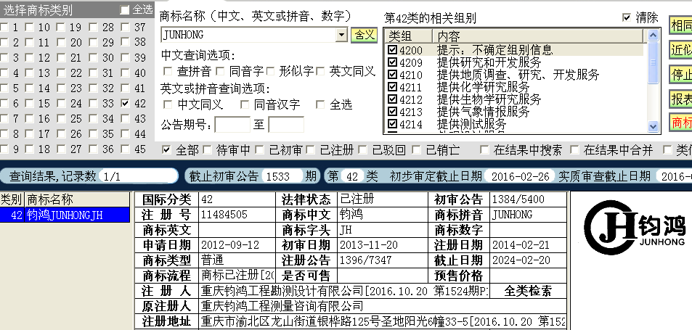Screen dimensions: 692x330
Task: Click the group list scroll down arrow
Action: click(654, 126)
